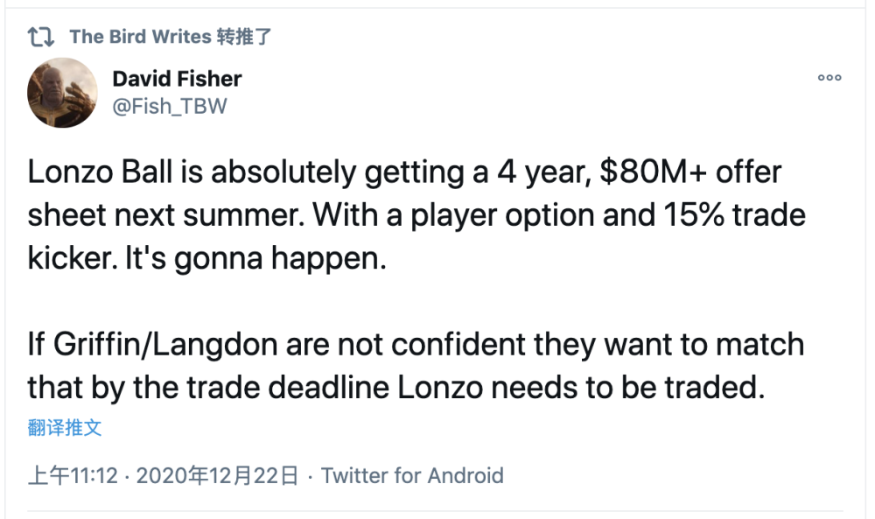Click the retweet icon above the tweet

click(41, 37)
